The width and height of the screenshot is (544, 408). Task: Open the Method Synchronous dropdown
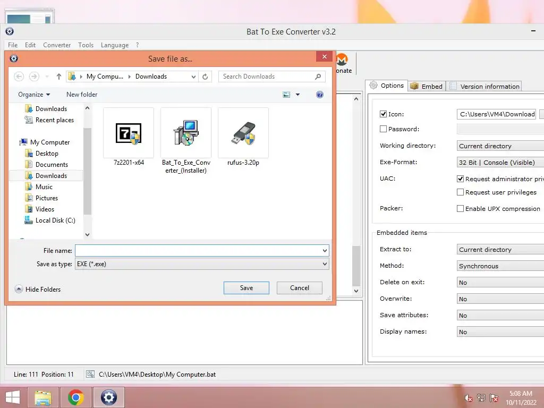pos(500,266)
